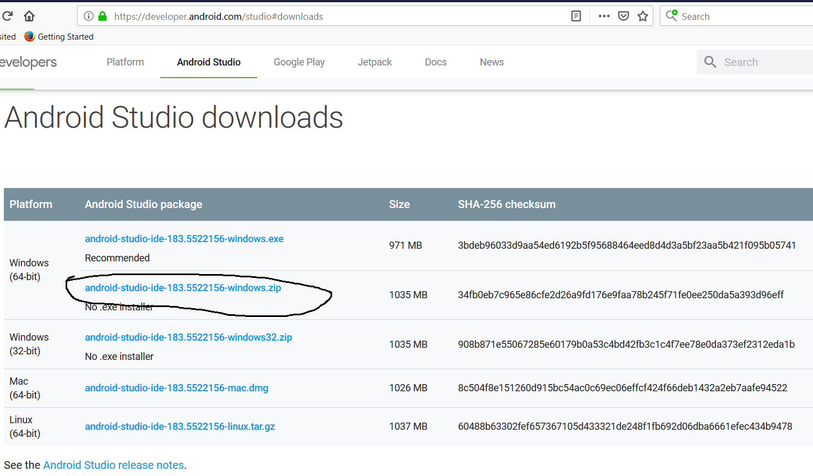Switch to the Jetpack tab
Image resolution: width=813 pixels, height=476 pixels.
point(375,62)
